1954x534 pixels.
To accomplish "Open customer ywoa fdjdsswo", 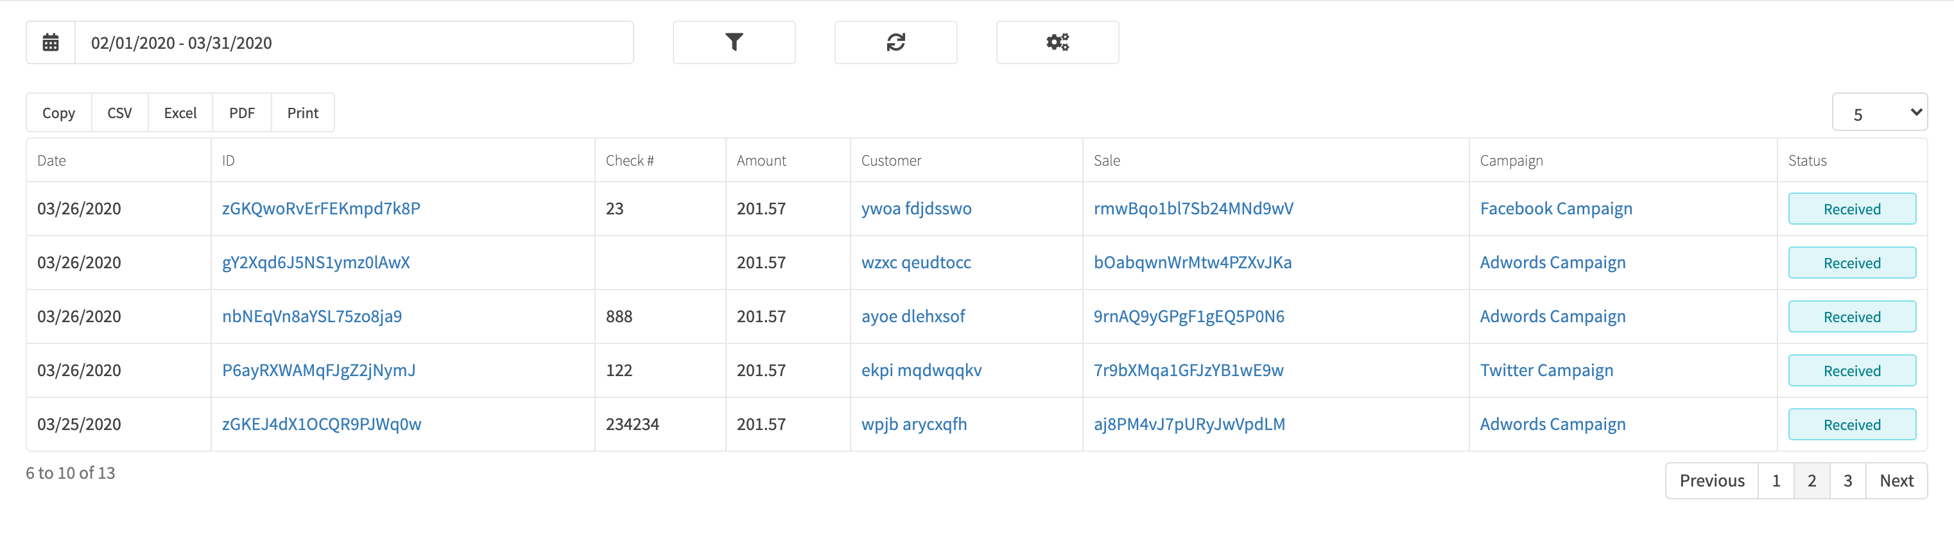I will tap(915, 209).
